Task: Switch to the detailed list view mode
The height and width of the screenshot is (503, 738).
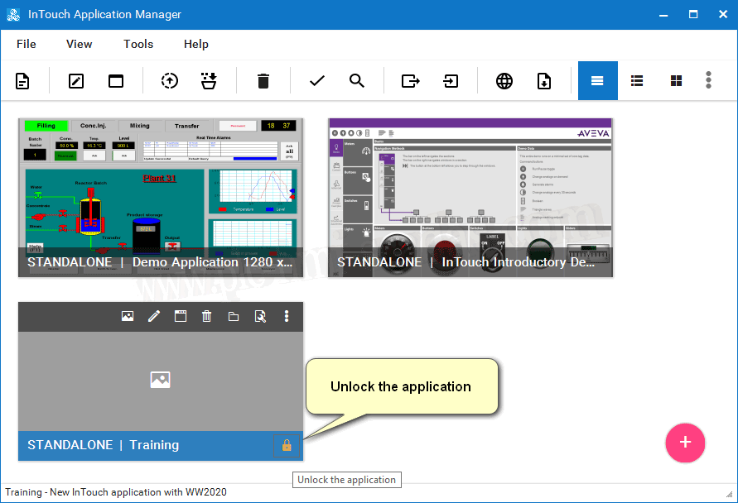Action: point(637,81)
